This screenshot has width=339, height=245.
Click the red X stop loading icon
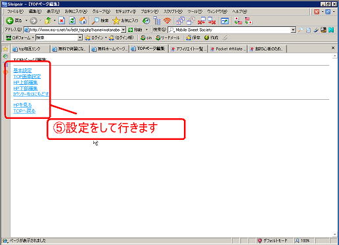pos(62,21)
